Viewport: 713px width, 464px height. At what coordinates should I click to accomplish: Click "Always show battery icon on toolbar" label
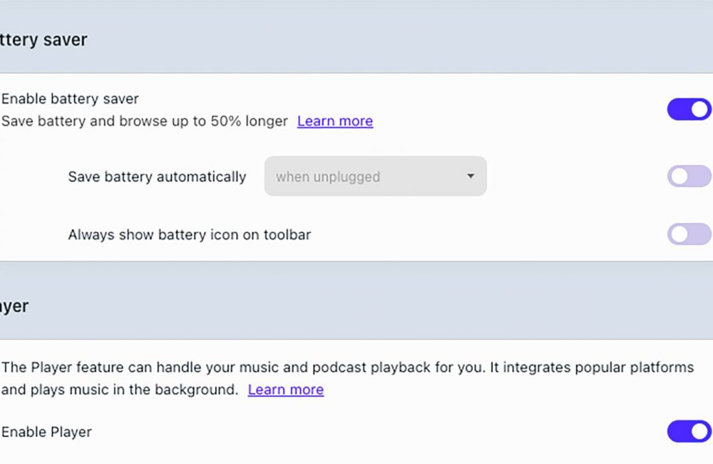189,235
